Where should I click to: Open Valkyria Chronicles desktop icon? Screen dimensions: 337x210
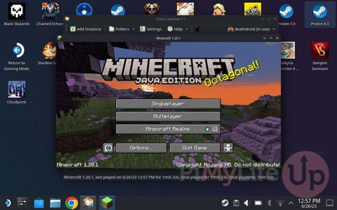pyautogui.click(x=288, y=57)
